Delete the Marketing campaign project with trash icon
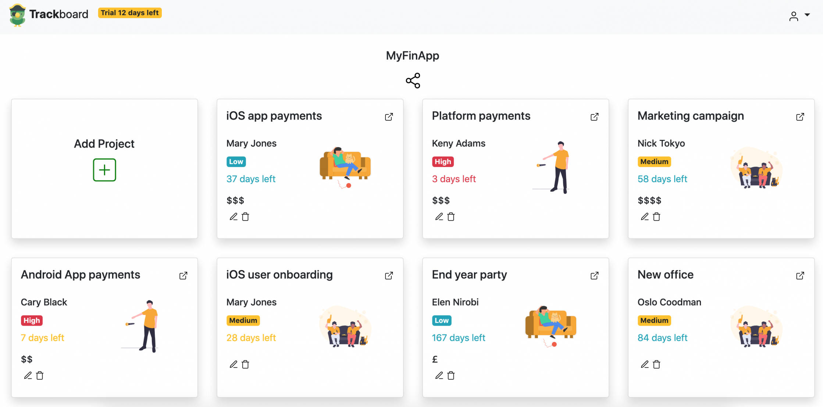The image size is (823, 407). [x=656, y=217]
